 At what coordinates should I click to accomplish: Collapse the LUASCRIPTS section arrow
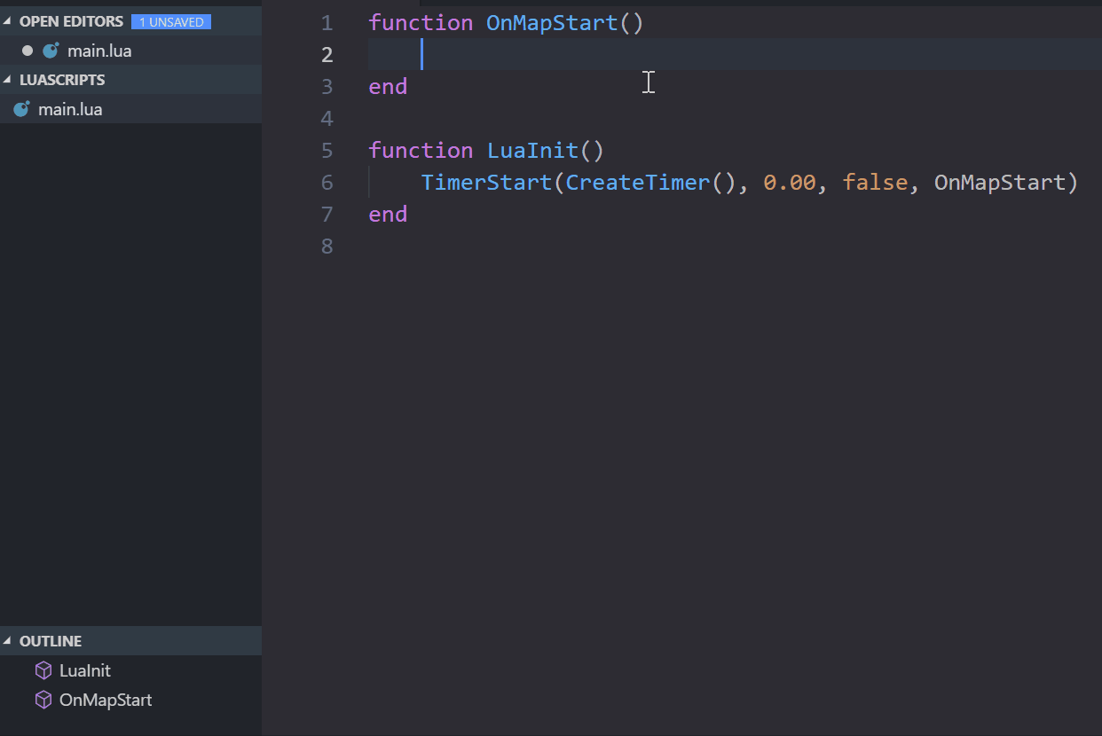(x=8, y=80)
